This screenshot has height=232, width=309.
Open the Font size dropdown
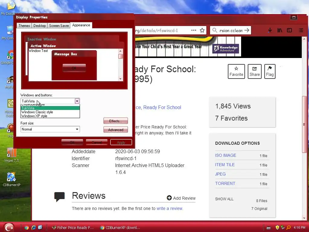(x=50, y=129)
